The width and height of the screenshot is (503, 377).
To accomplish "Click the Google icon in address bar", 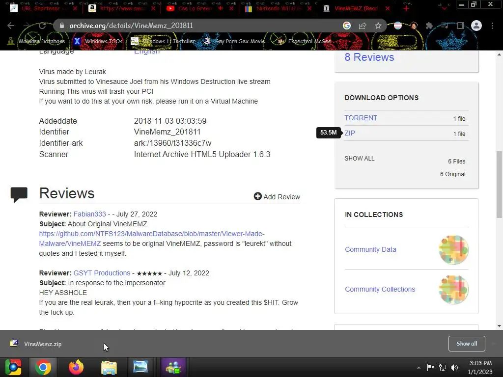I will (346, 26).
